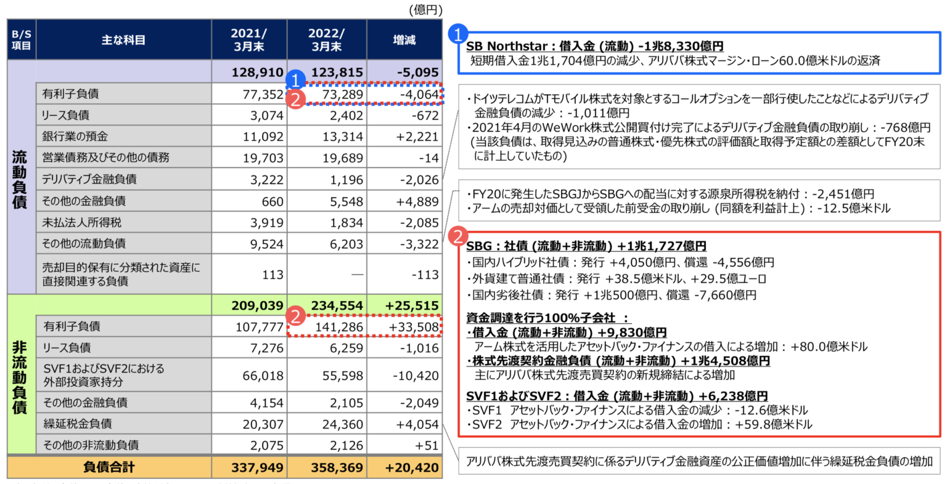Click the change value -4,064
The height and width of the screenshot is (484, 947).
pos(419,94)
